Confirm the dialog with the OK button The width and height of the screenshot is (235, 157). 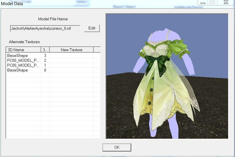[117, 148]
